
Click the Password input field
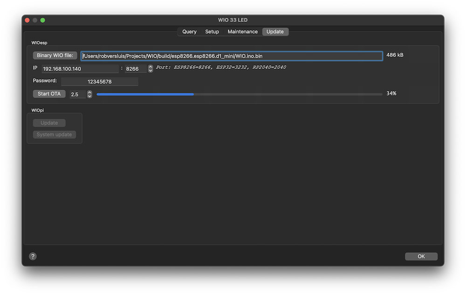(x=99, y=82)
